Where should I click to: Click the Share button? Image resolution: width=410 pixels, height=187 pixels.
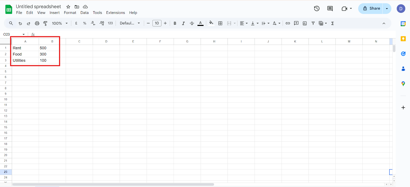pos(371,8)
